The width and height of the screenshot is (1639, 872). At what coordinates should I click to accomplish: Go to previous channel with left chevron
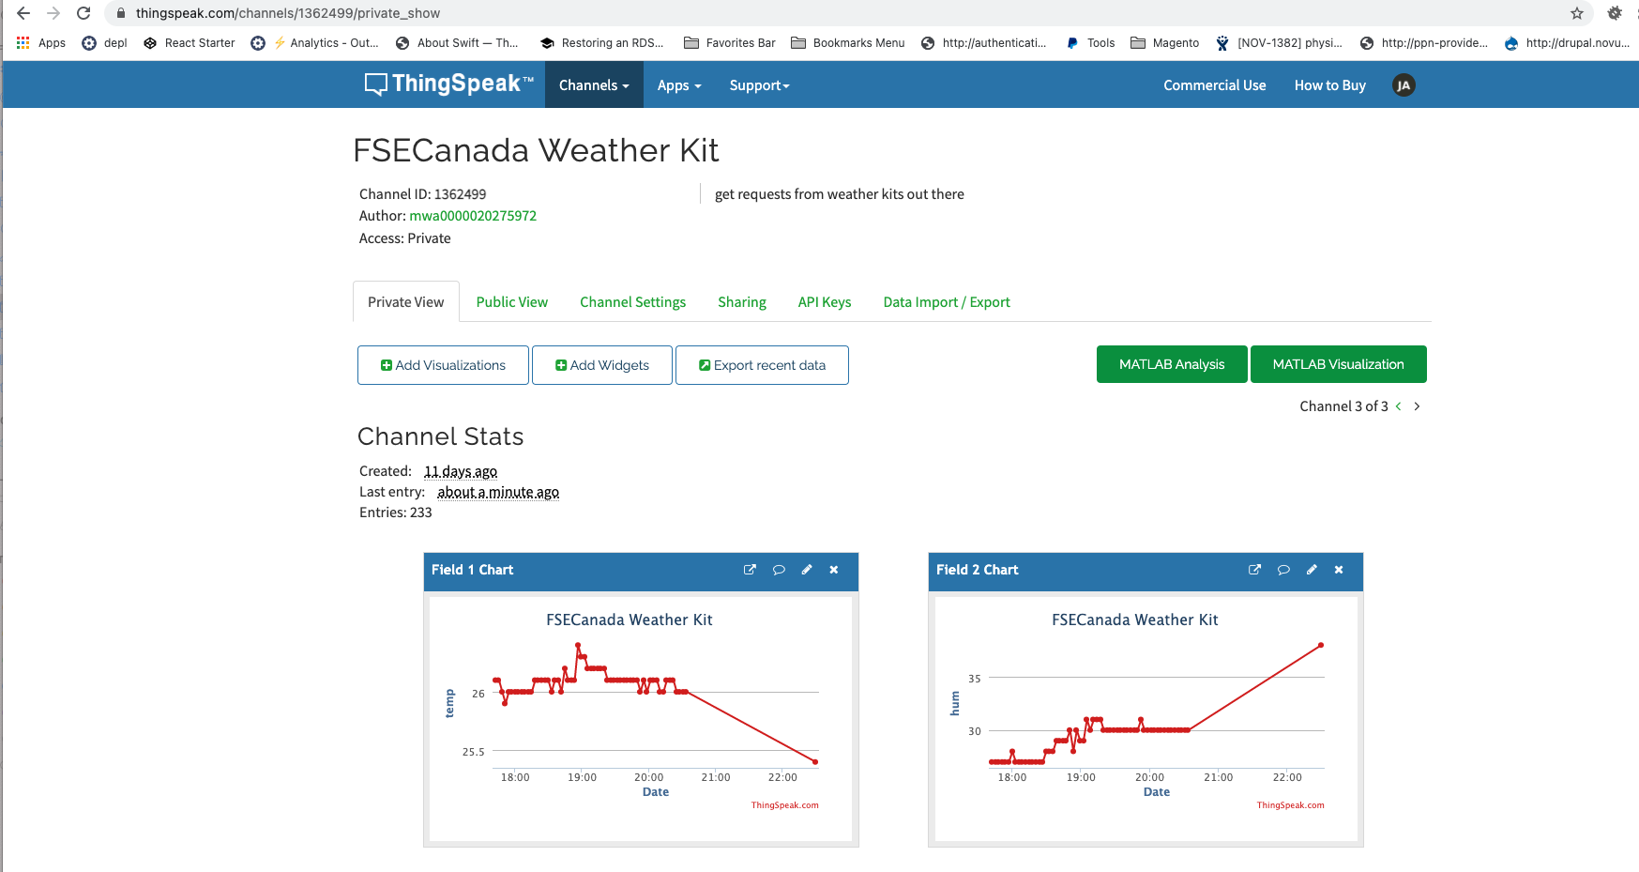pyautogui.click(x=1399, y=406)
